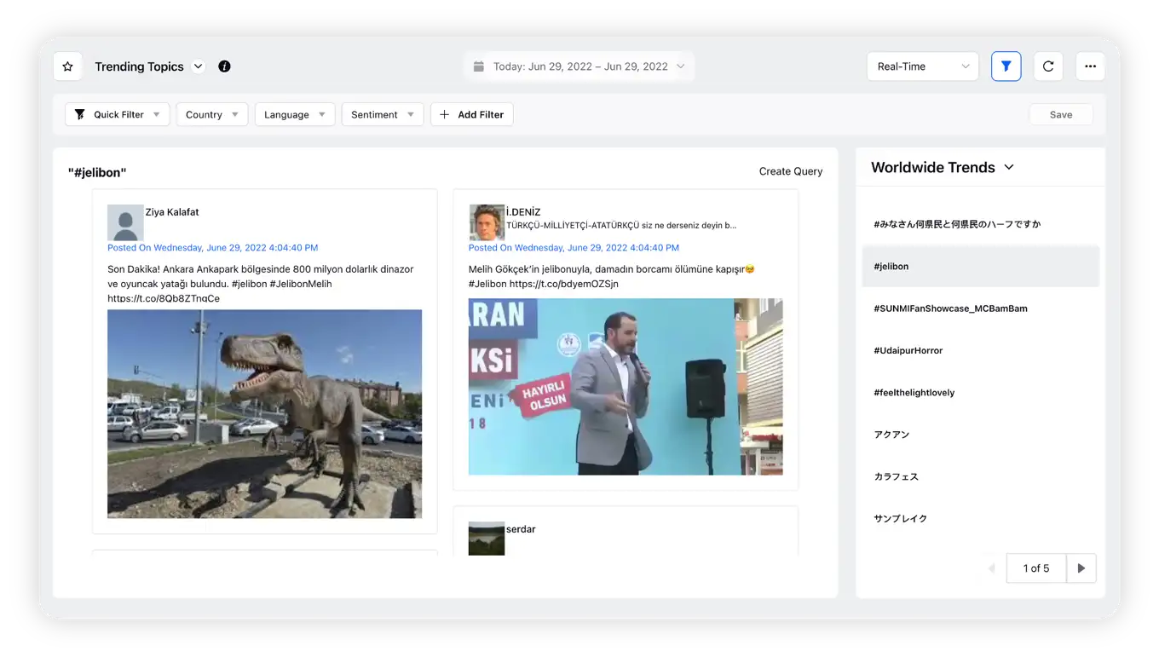Click the Son Dakika Ankapark post text
The width and height of the screenshot is (1159, 657).
pos(261,284)
